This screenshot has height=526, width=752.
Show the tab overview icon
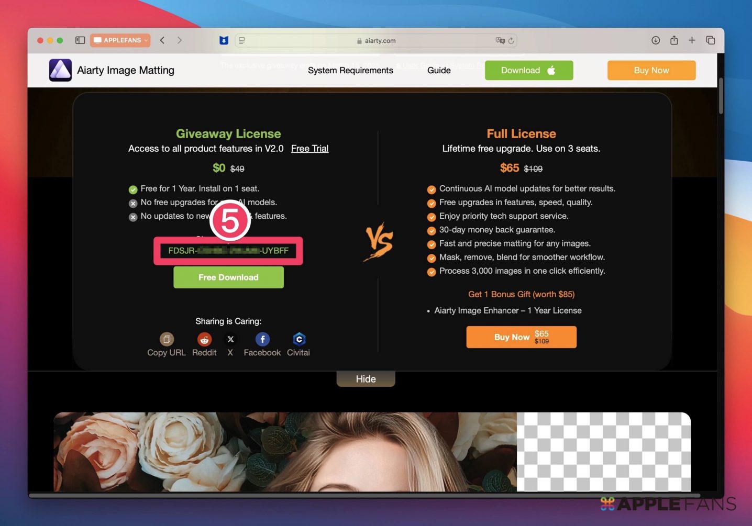(711, 40)
